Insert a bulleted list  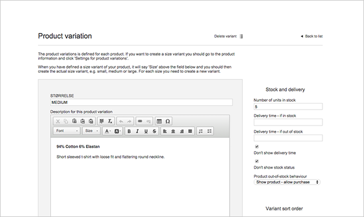209,131
